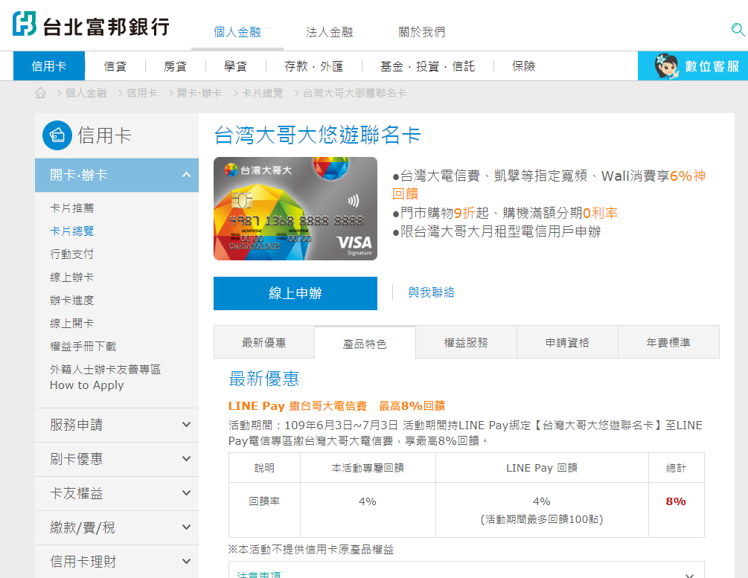Open the 學貸 main menu
The image size is (748, 578).
pos(236,65)
